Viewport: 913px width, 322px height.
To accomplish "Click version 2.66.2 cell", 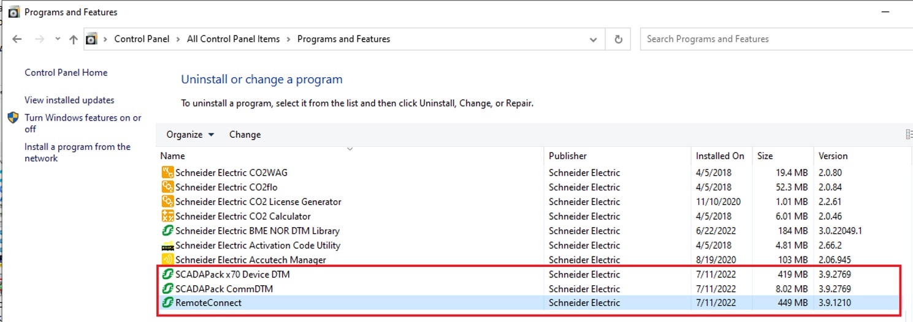I will [x=830, y=246].
